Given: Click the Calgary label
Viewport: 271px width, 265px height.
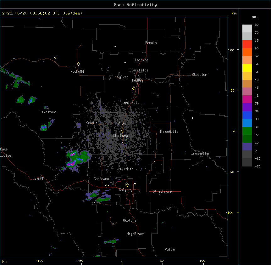Looking at the screenshot, I should pyautogui.click(x=125, y=190).
